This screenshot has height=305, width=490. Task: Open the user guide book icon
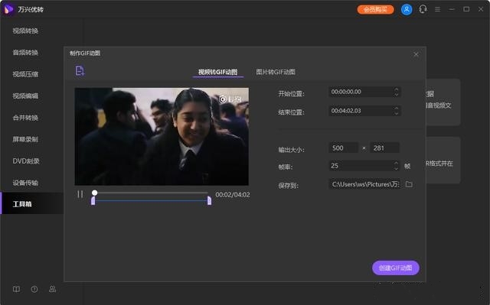click(x=16, y=289)
